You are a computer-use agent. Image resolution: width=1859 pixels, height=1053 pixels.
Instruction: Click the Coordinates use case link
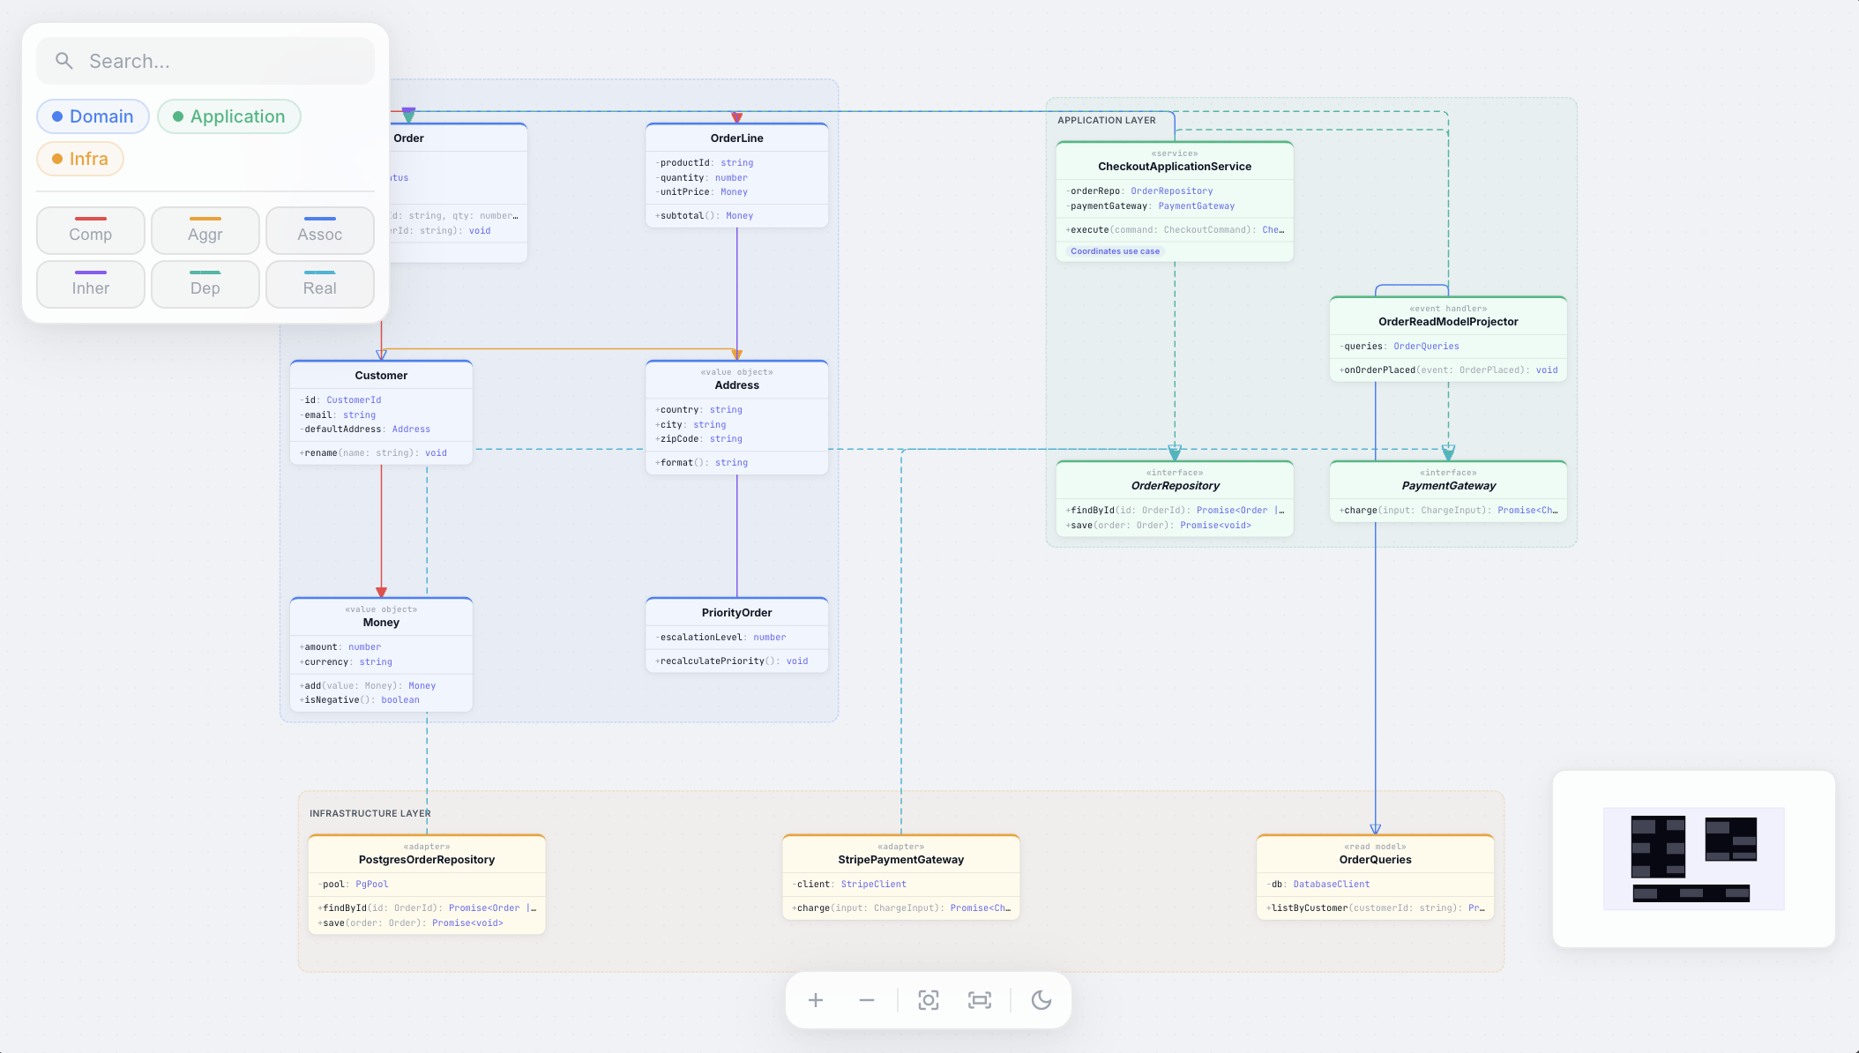coord(1114,250)
